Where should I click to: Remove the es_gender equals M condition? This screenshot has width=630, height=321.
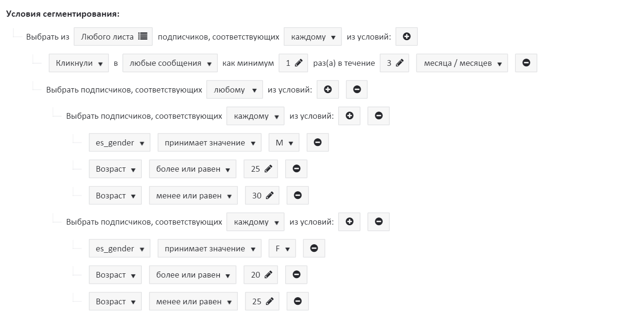317,143
